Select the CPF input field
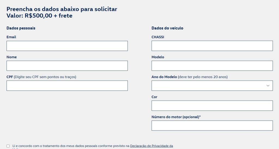279x149 pixels. [x=67, y=86]
